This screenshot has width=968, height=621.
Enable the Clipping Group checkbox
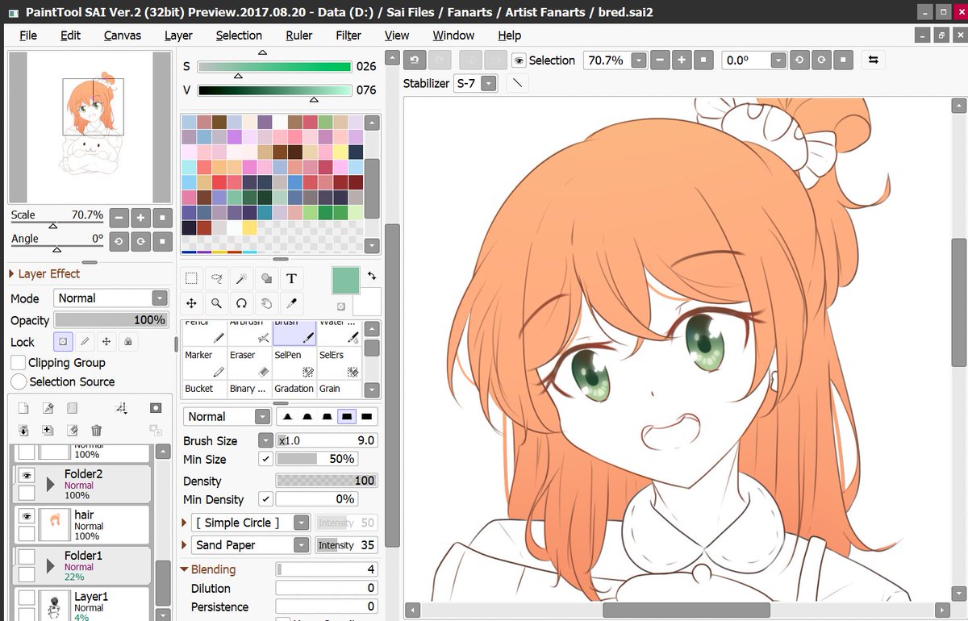18,363
